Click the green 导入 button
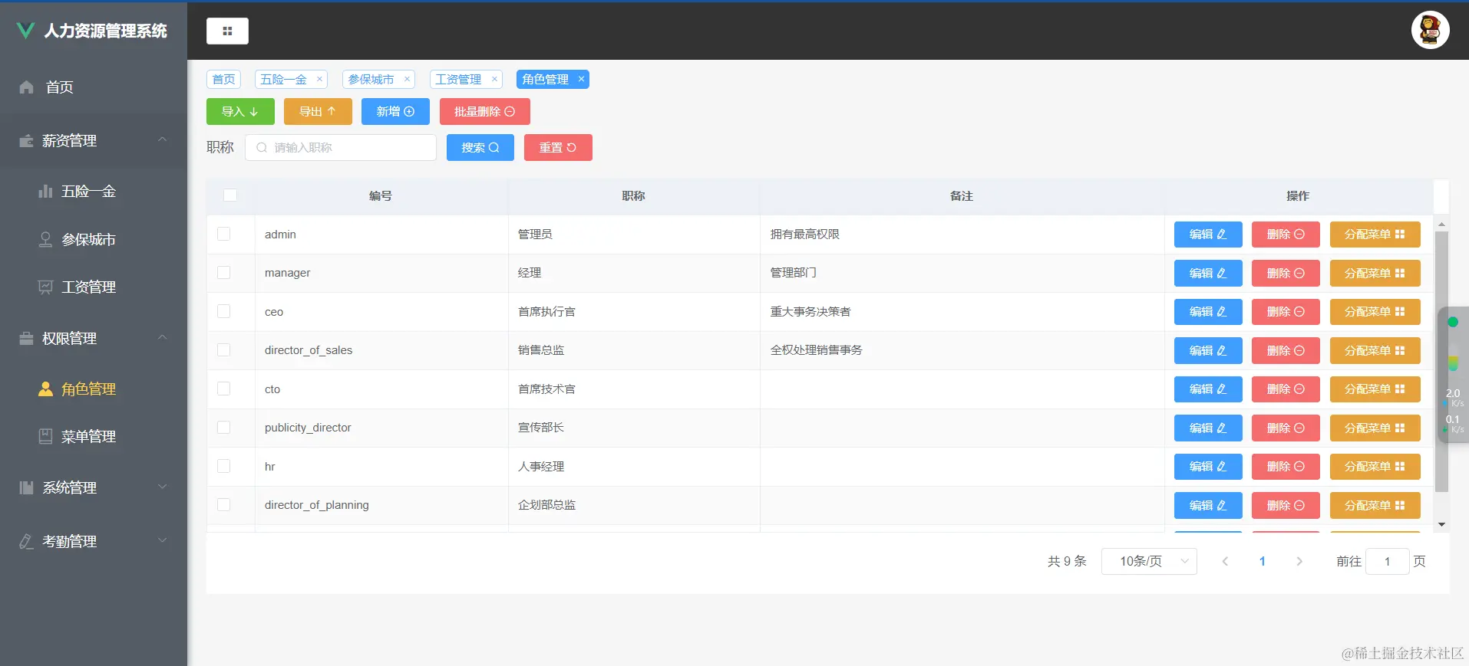The height and width of the screenshot is (666, 1469). coord(240,111)
